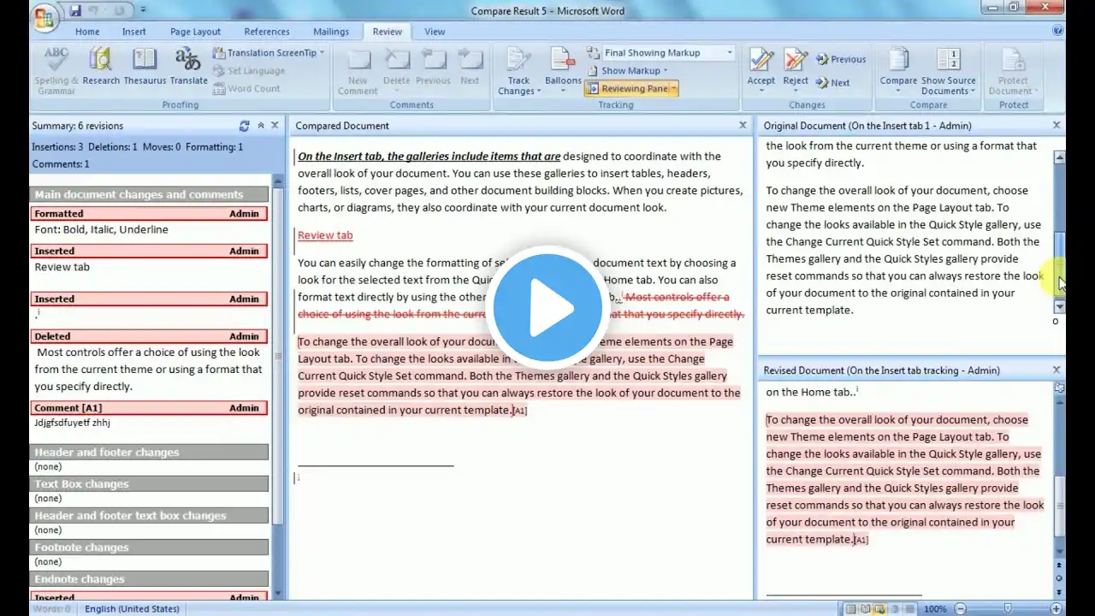The width and height of the screenshot is (1095, 616).
Task: Customize the Quick Access Toolbar dropdown
Action: coord(143,11)
